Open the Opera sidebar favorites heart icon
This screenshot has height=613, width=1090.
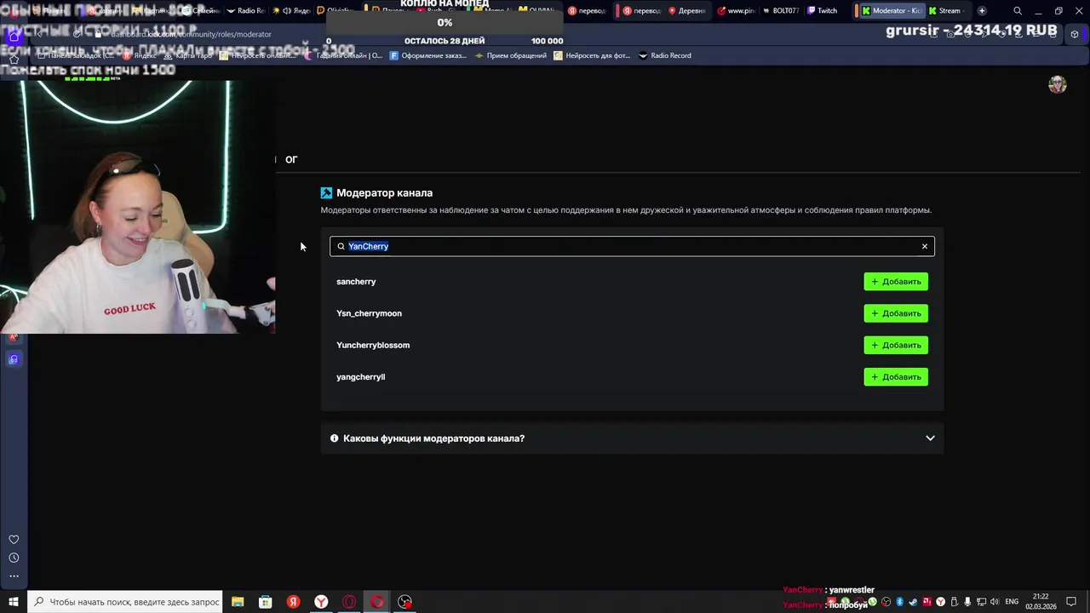(x=14, y=540)
